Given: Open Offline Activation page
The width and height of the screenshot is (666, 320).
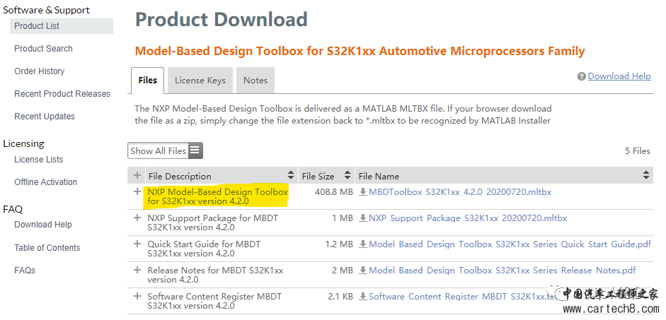Looking at the screenshot, I should 46,182.
